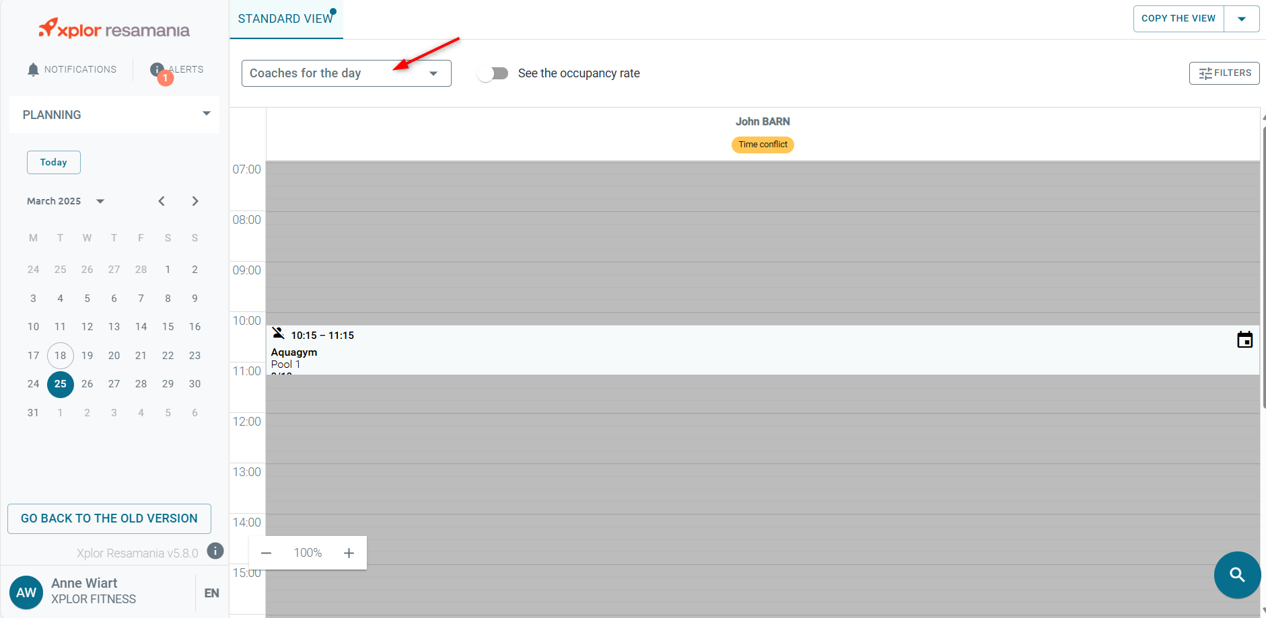The width and height of the screenshot is (1266, 618).
Task: Open the Coaches for the day dropdown
Action: click(x=346, y=73)
